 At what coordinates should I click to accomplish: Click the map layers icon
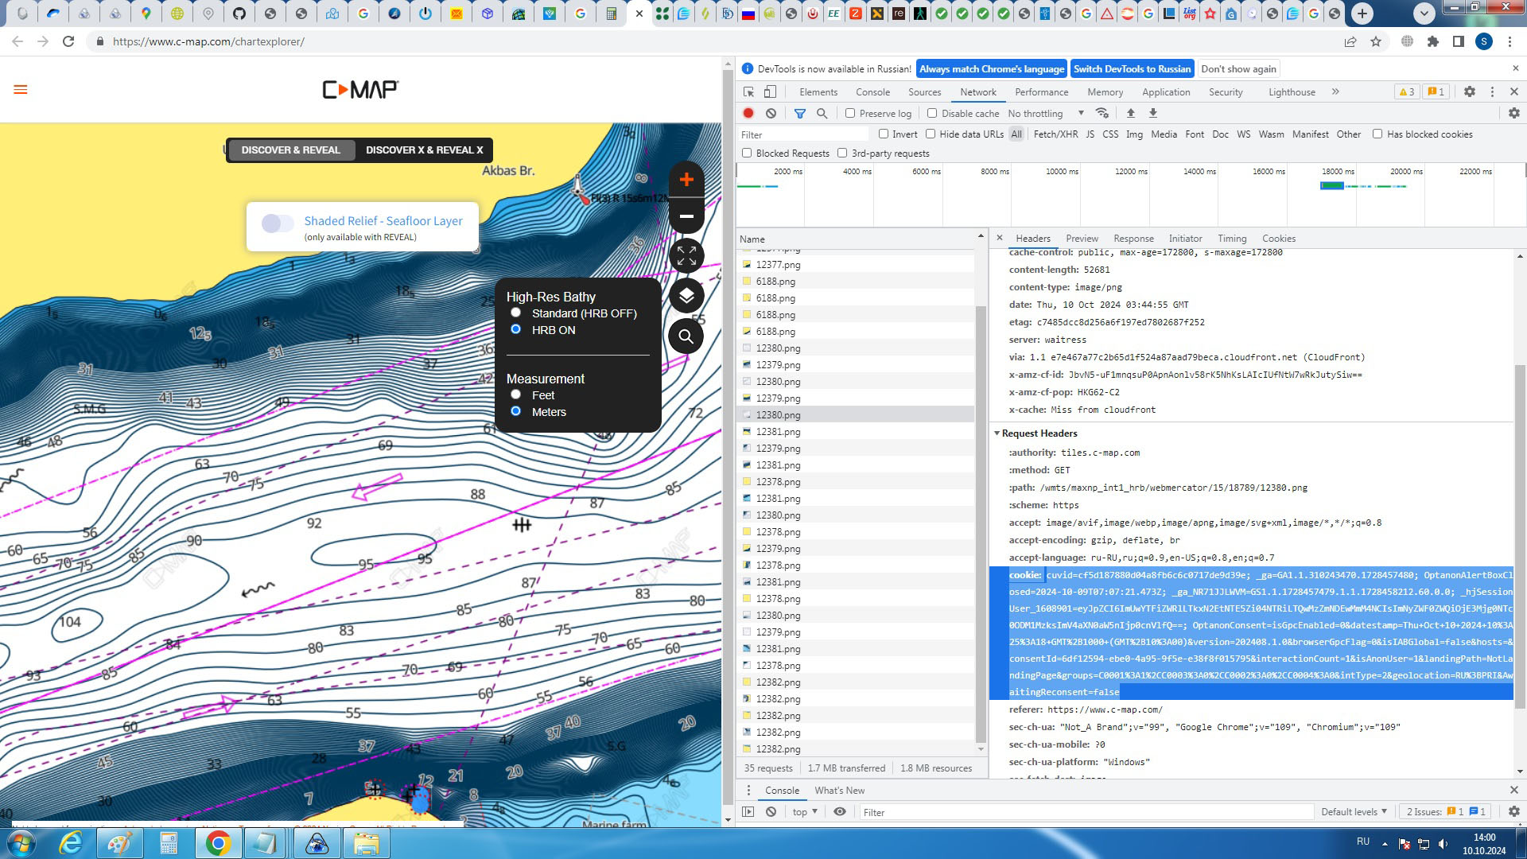coord(686,296)
